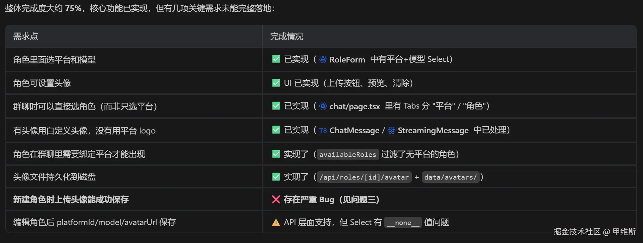
Task: Click the availableRoles code chip
Action: pyautogui.click(x=348, y=154)
